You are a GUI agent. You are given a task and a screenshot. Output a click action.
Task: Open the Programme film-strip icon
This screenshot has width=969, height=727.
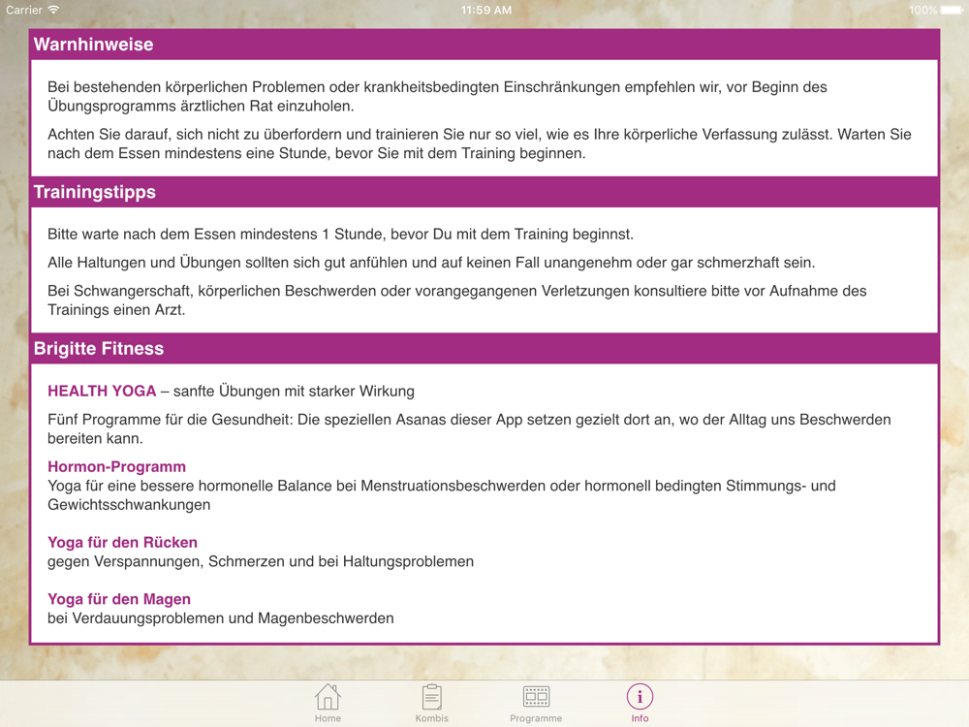(536, 697)
